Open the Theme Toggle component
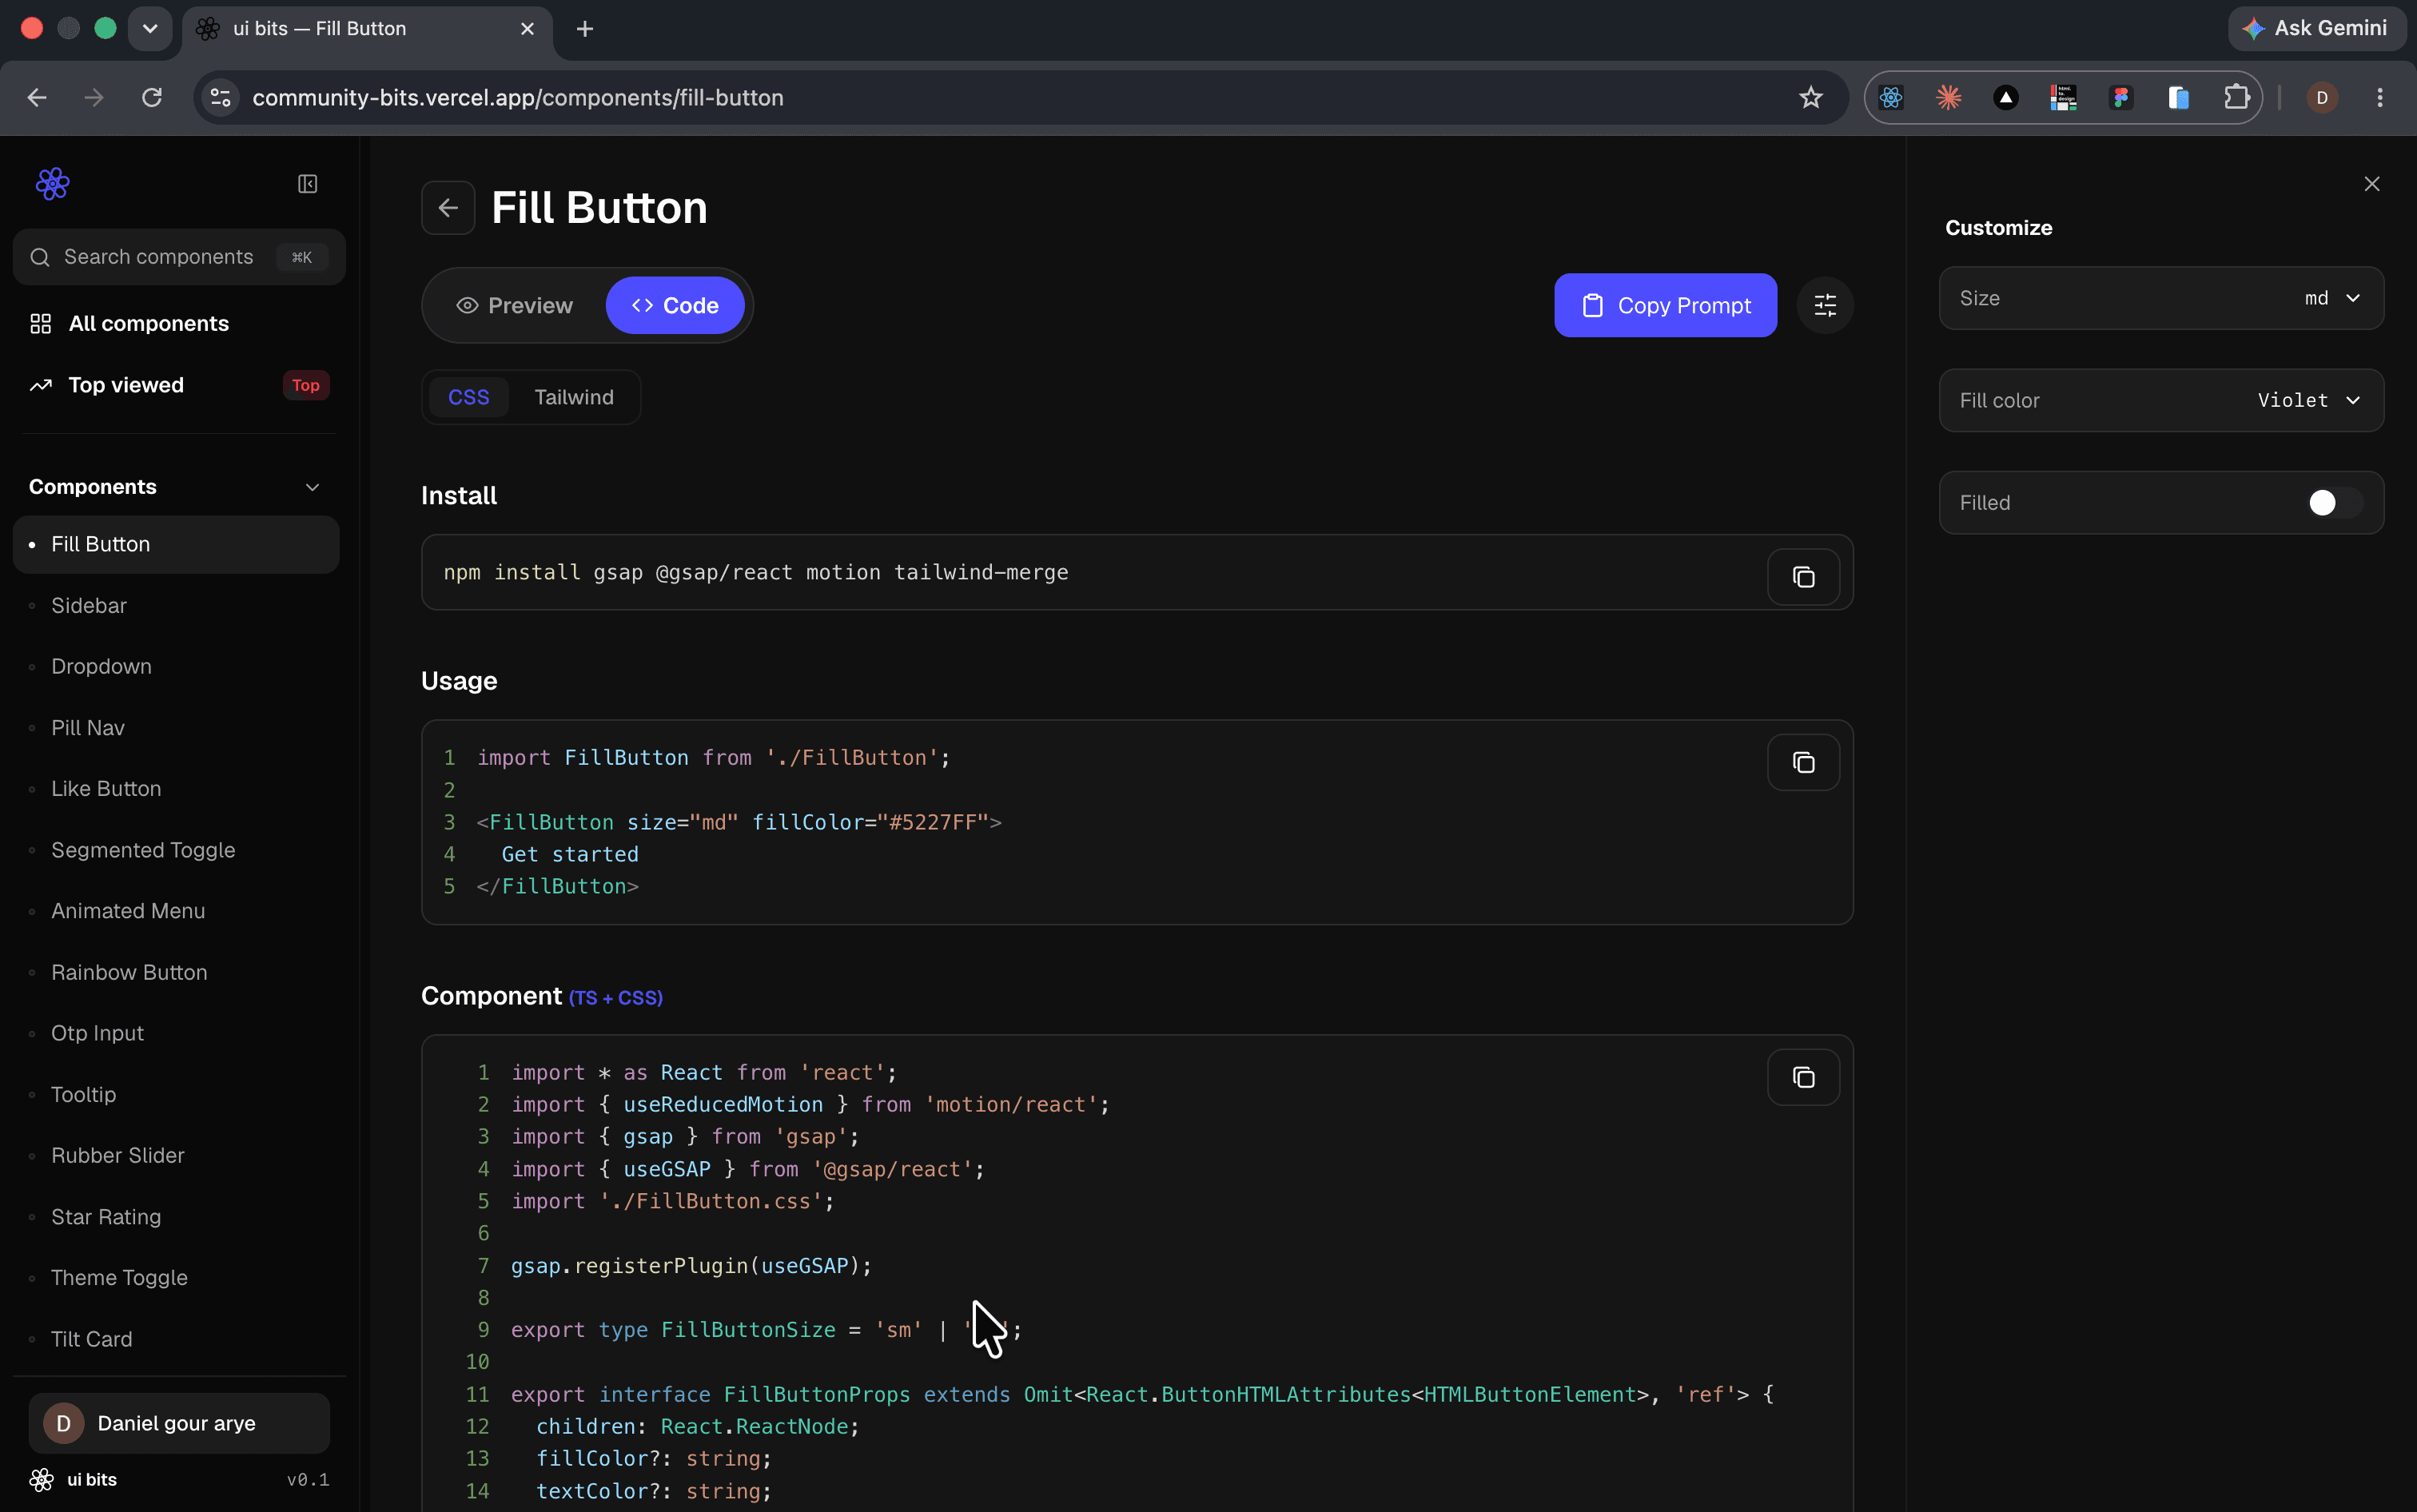Image resolution: width=2417 pixels, height=1512 pixels. (176, 1278)
